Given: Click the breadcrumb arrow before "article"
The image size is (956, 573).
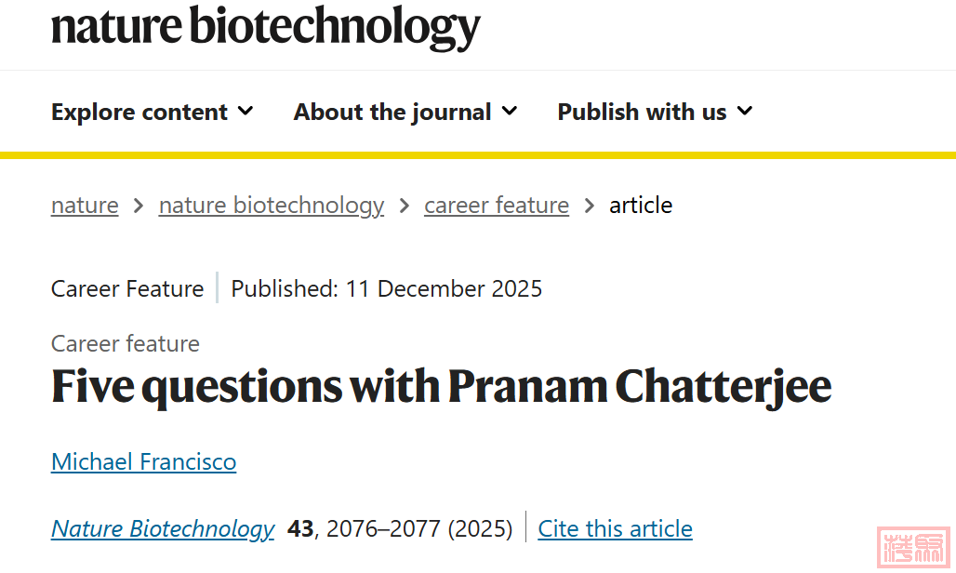Looking at the screenshot, I should [x=590, y=206].
